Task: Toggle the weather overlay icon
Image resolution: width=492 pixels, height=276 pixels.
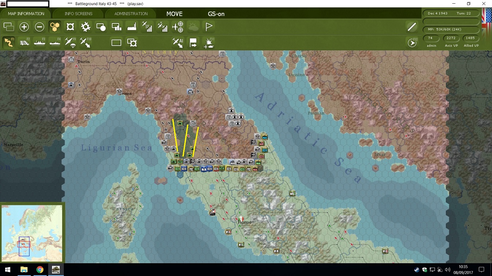Action: pos(193,27)
